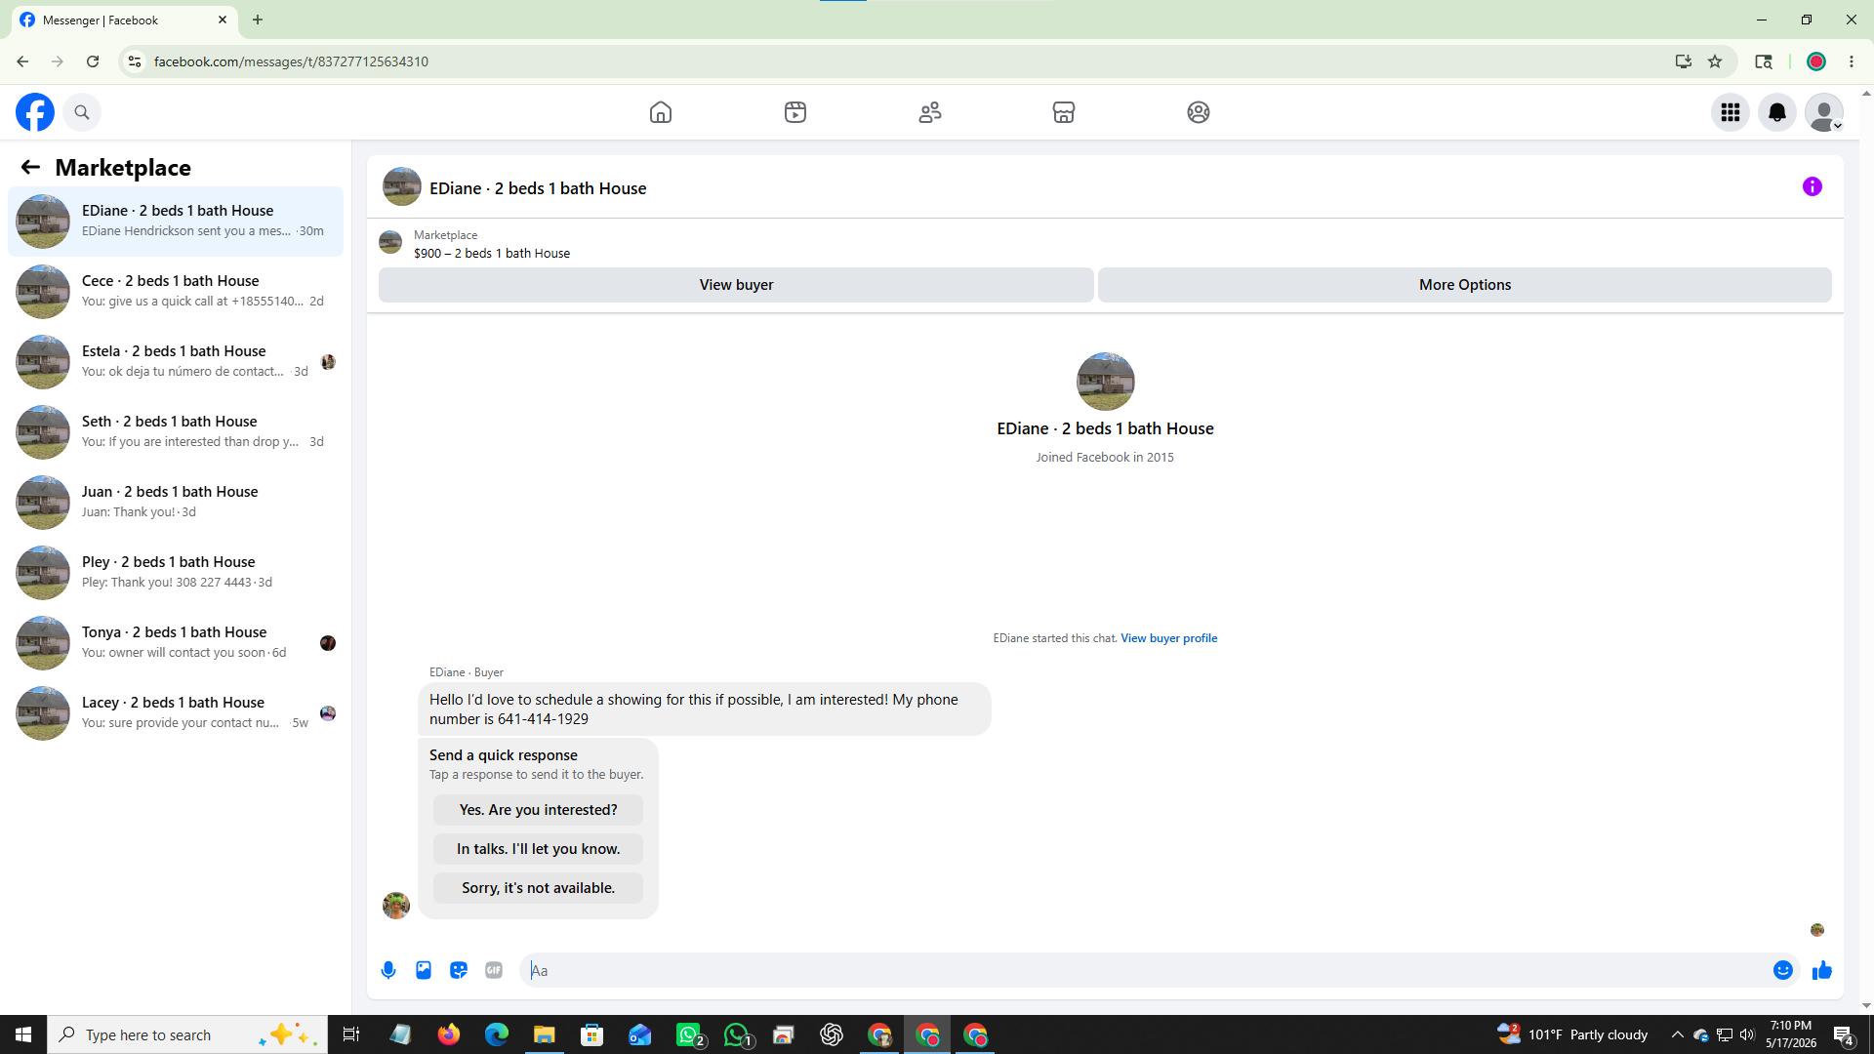The width and height of the screenshot is (1874, 1054).
Task: Open the Pley conversation
Action: (176, 573)
